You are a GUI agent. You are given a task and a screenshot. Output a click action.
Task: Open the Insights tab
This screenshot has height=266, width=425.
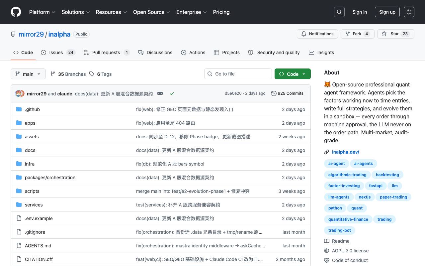[321, 53]
